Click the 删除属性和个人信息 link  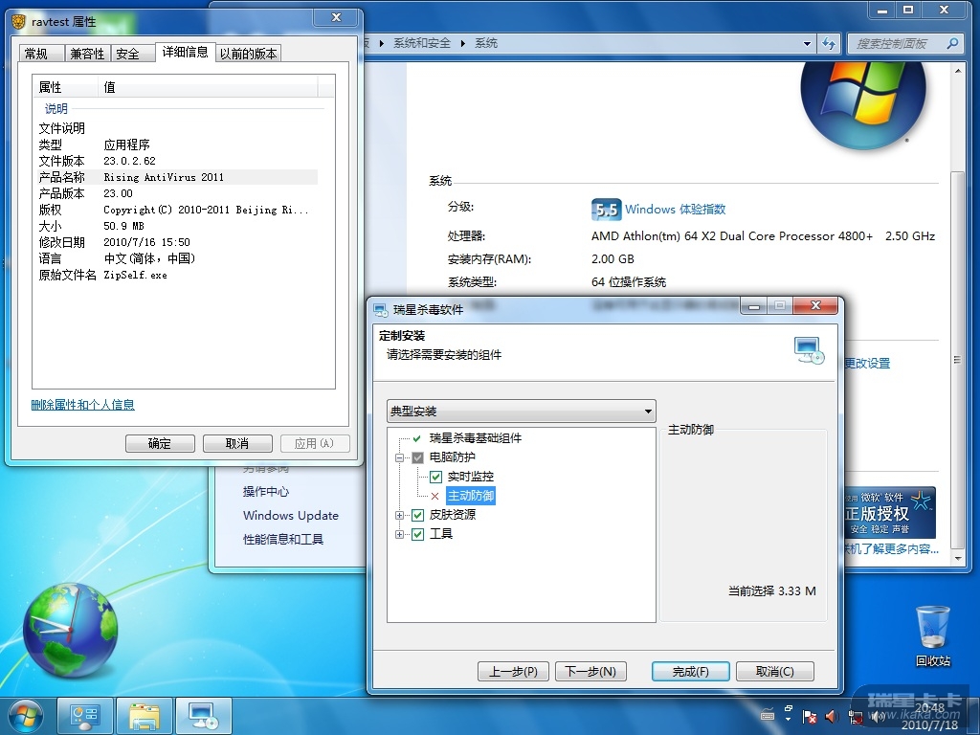83,405
